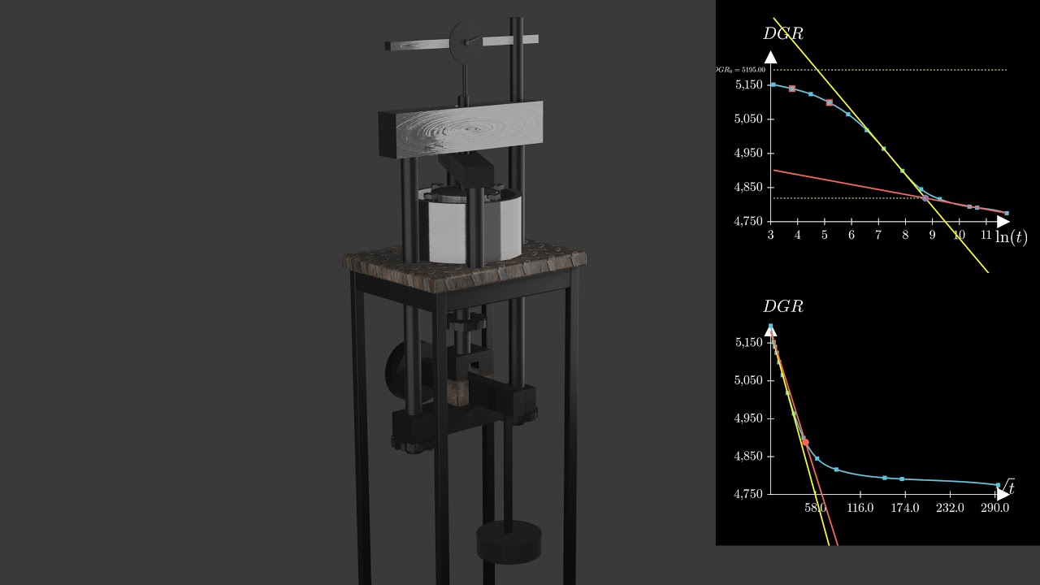Screen dimensions: 1040x585
Task: Select the red dot on the √t curve
Action: [x=805, y=442]
